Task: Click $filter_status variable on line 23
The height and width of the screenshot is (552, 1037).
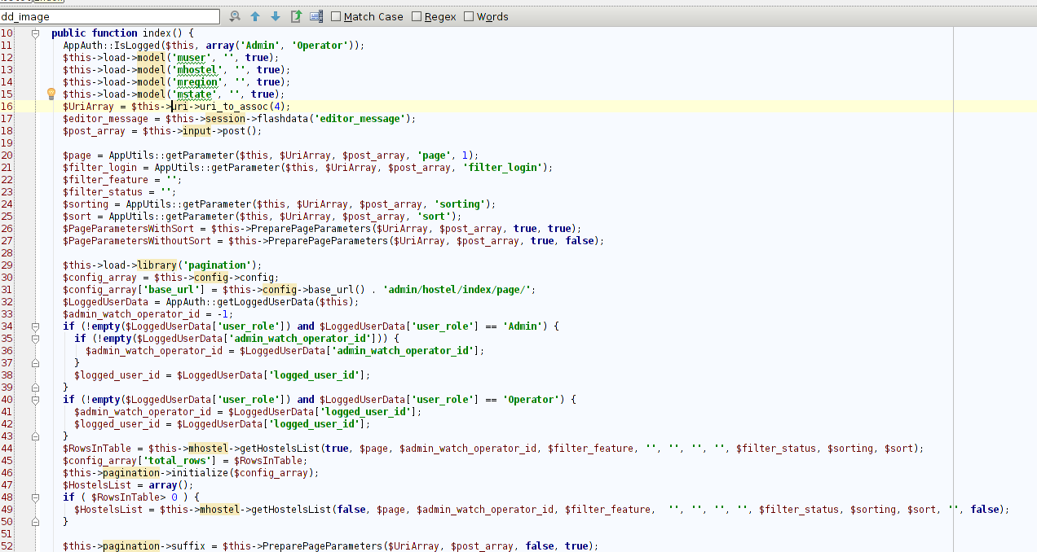Action: (103, 192)
